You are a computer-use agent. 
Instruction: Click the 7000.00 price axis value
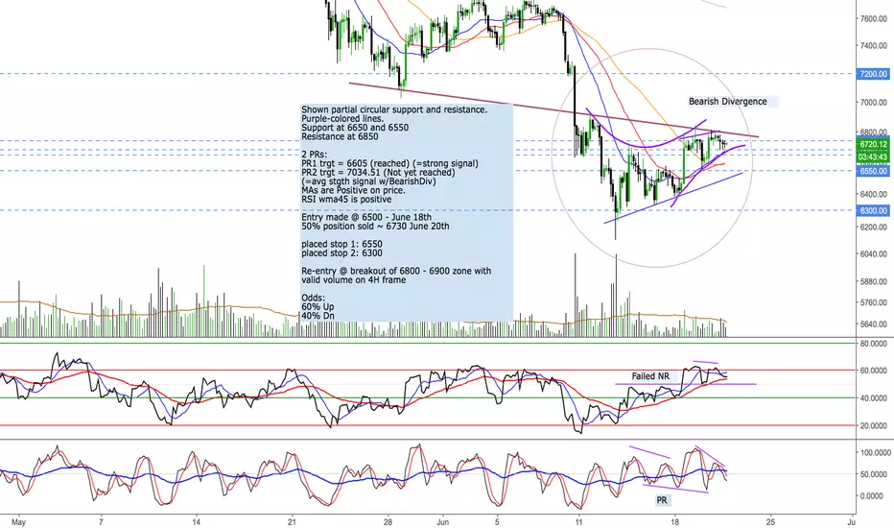(874, 103)
